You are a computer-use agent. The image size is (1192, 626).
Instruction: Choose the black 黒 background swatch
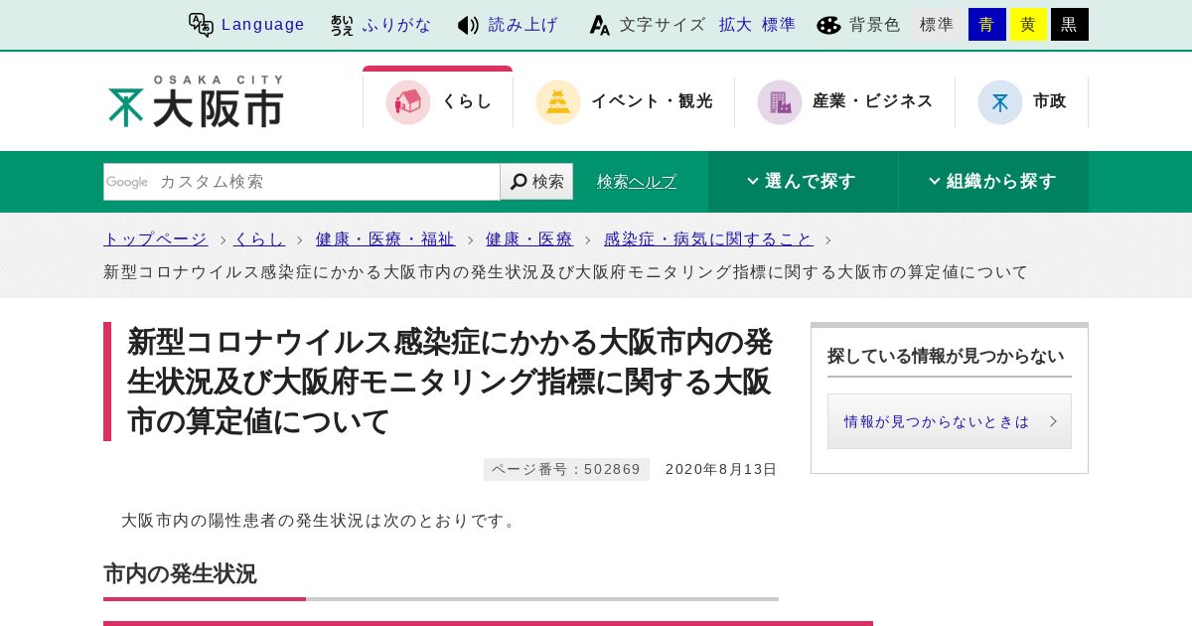click(1070, 25)
